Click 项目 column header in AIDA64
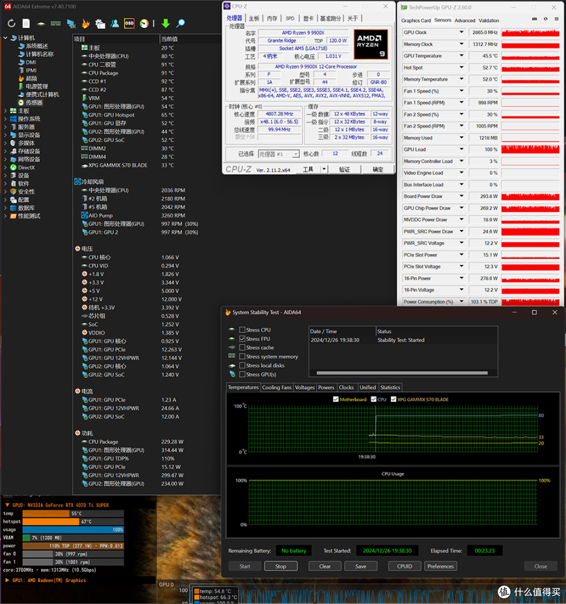The width and height of the screenshot is (566, 604). coord(116,39)
